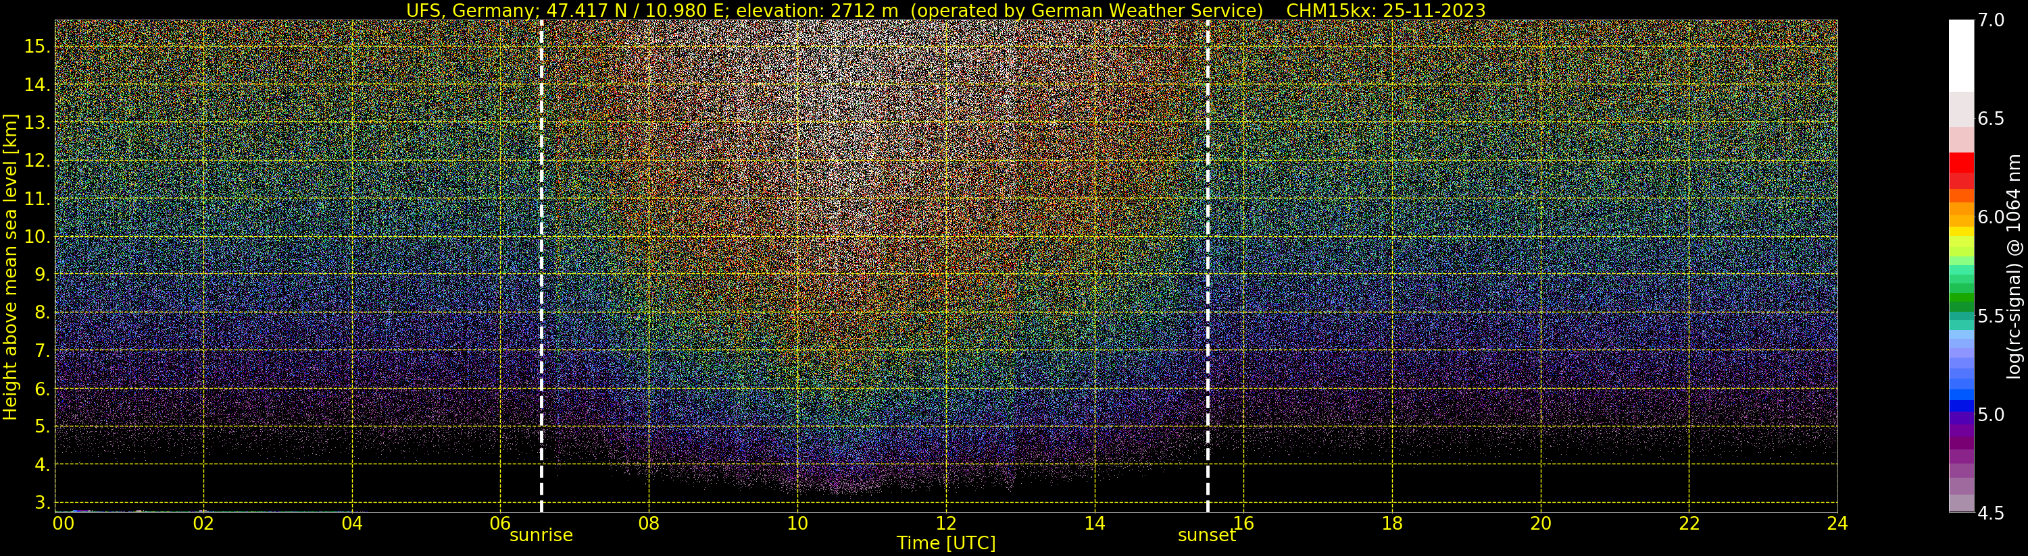Click the time axis tick '06'
The image size is (2028, 556).
(501, 523)
